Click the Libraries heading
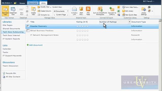This screenshot has height=91, width=162. [7, 22]
